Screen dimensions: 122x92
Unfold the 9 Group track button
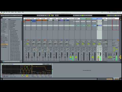pos(74,19)
